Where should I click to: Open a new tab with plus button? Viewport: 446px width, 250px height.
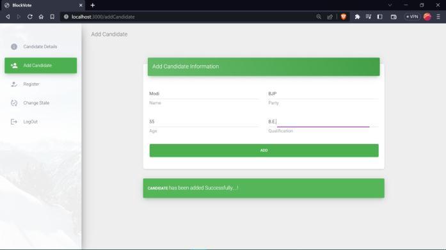[92, 5]
